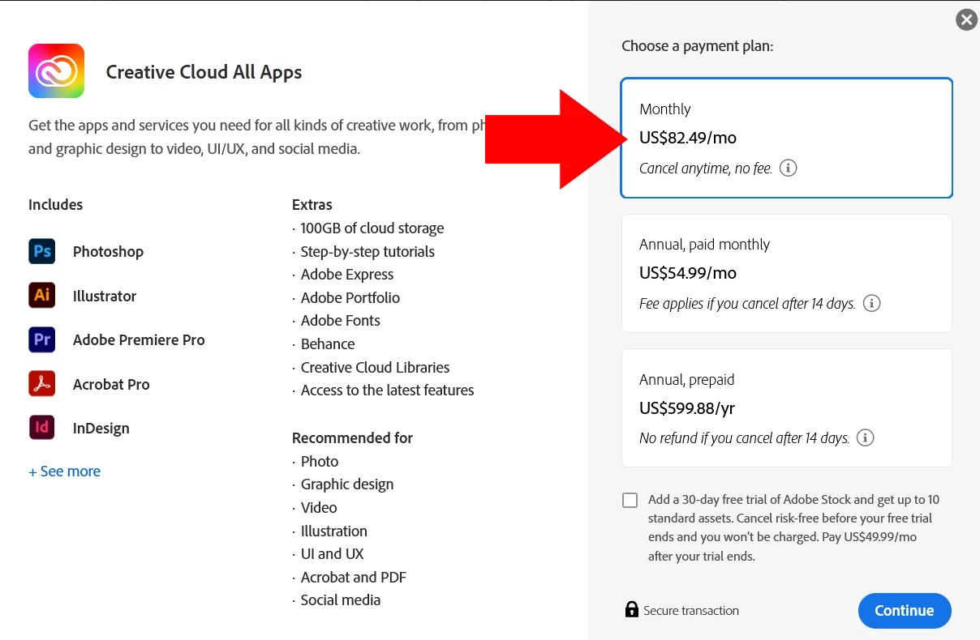Select the Annual, prepaid plan
Viewport: 980px width, 640px height.
787,408
